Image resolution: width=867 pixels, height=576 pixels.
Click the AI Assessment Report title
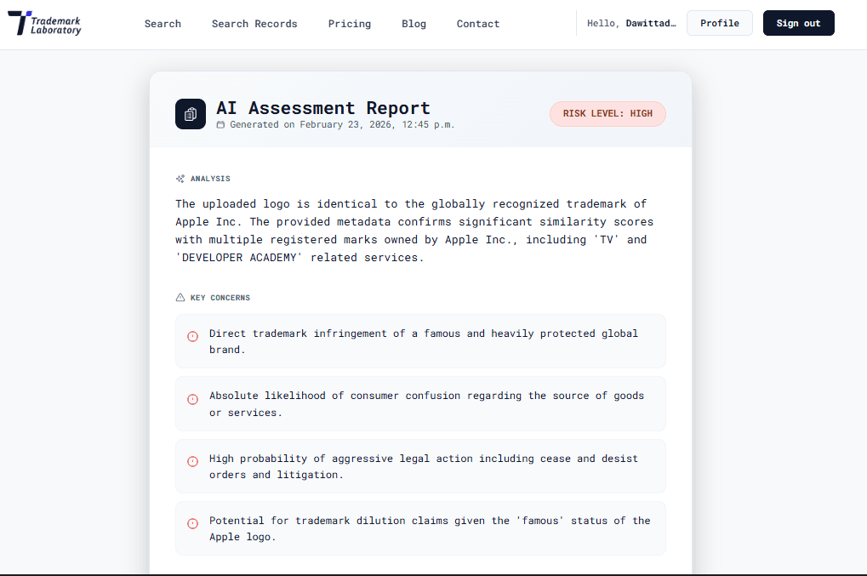(323, 107)
